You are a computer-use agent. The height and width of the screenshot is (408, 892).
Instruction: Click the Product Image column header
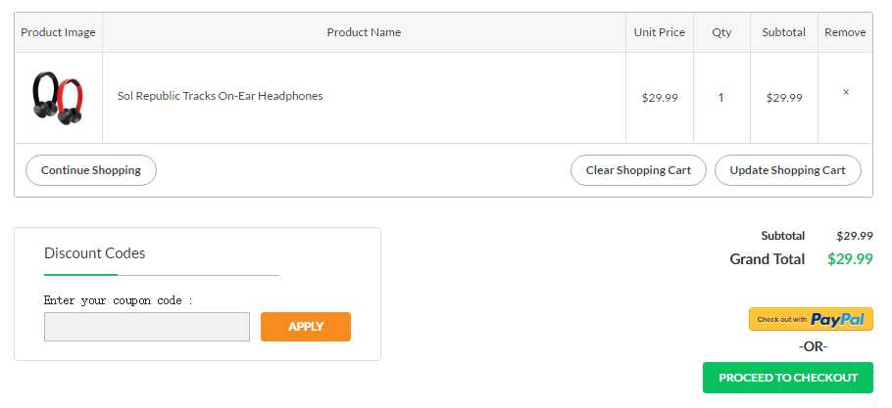58,32
